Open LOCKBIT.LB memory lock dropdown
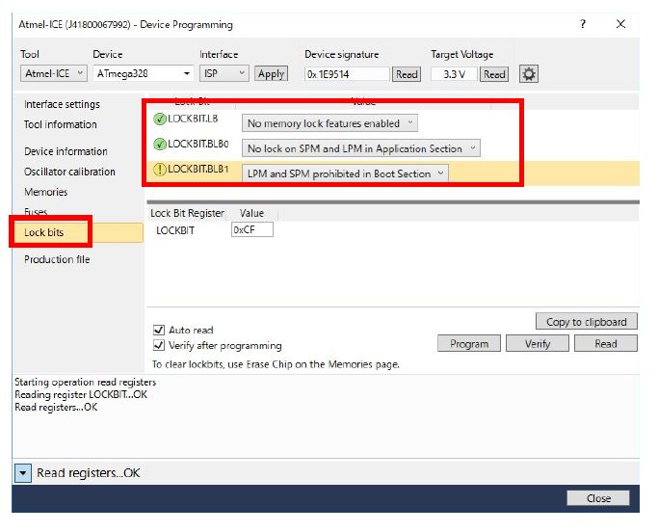The width and height of the screenshot is (658, 532). (329, 123)
